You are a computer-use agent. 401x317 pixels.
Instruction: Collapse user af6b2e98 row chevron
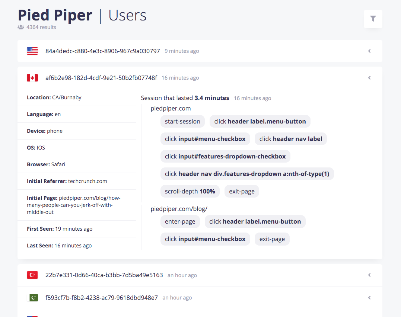pos(369,78)
